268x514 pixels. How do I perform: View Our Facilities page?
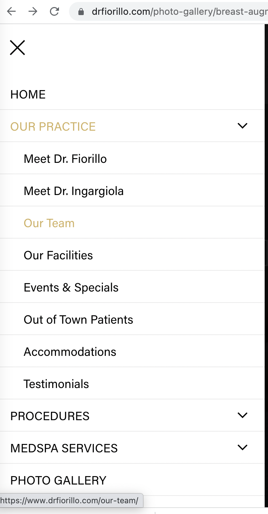58,255
